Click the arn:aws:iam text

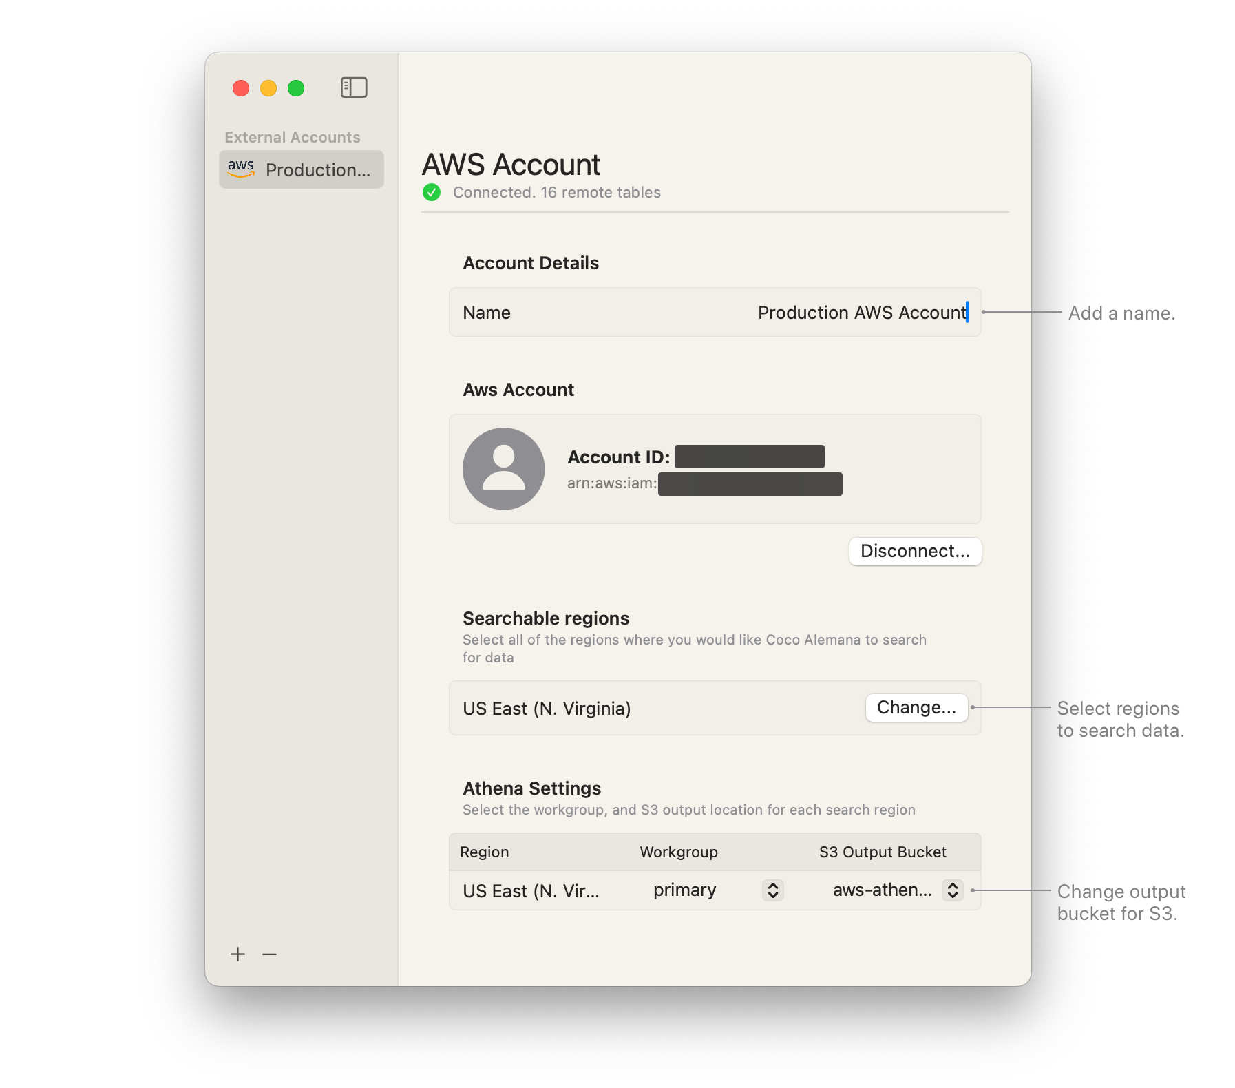(612, 483)
